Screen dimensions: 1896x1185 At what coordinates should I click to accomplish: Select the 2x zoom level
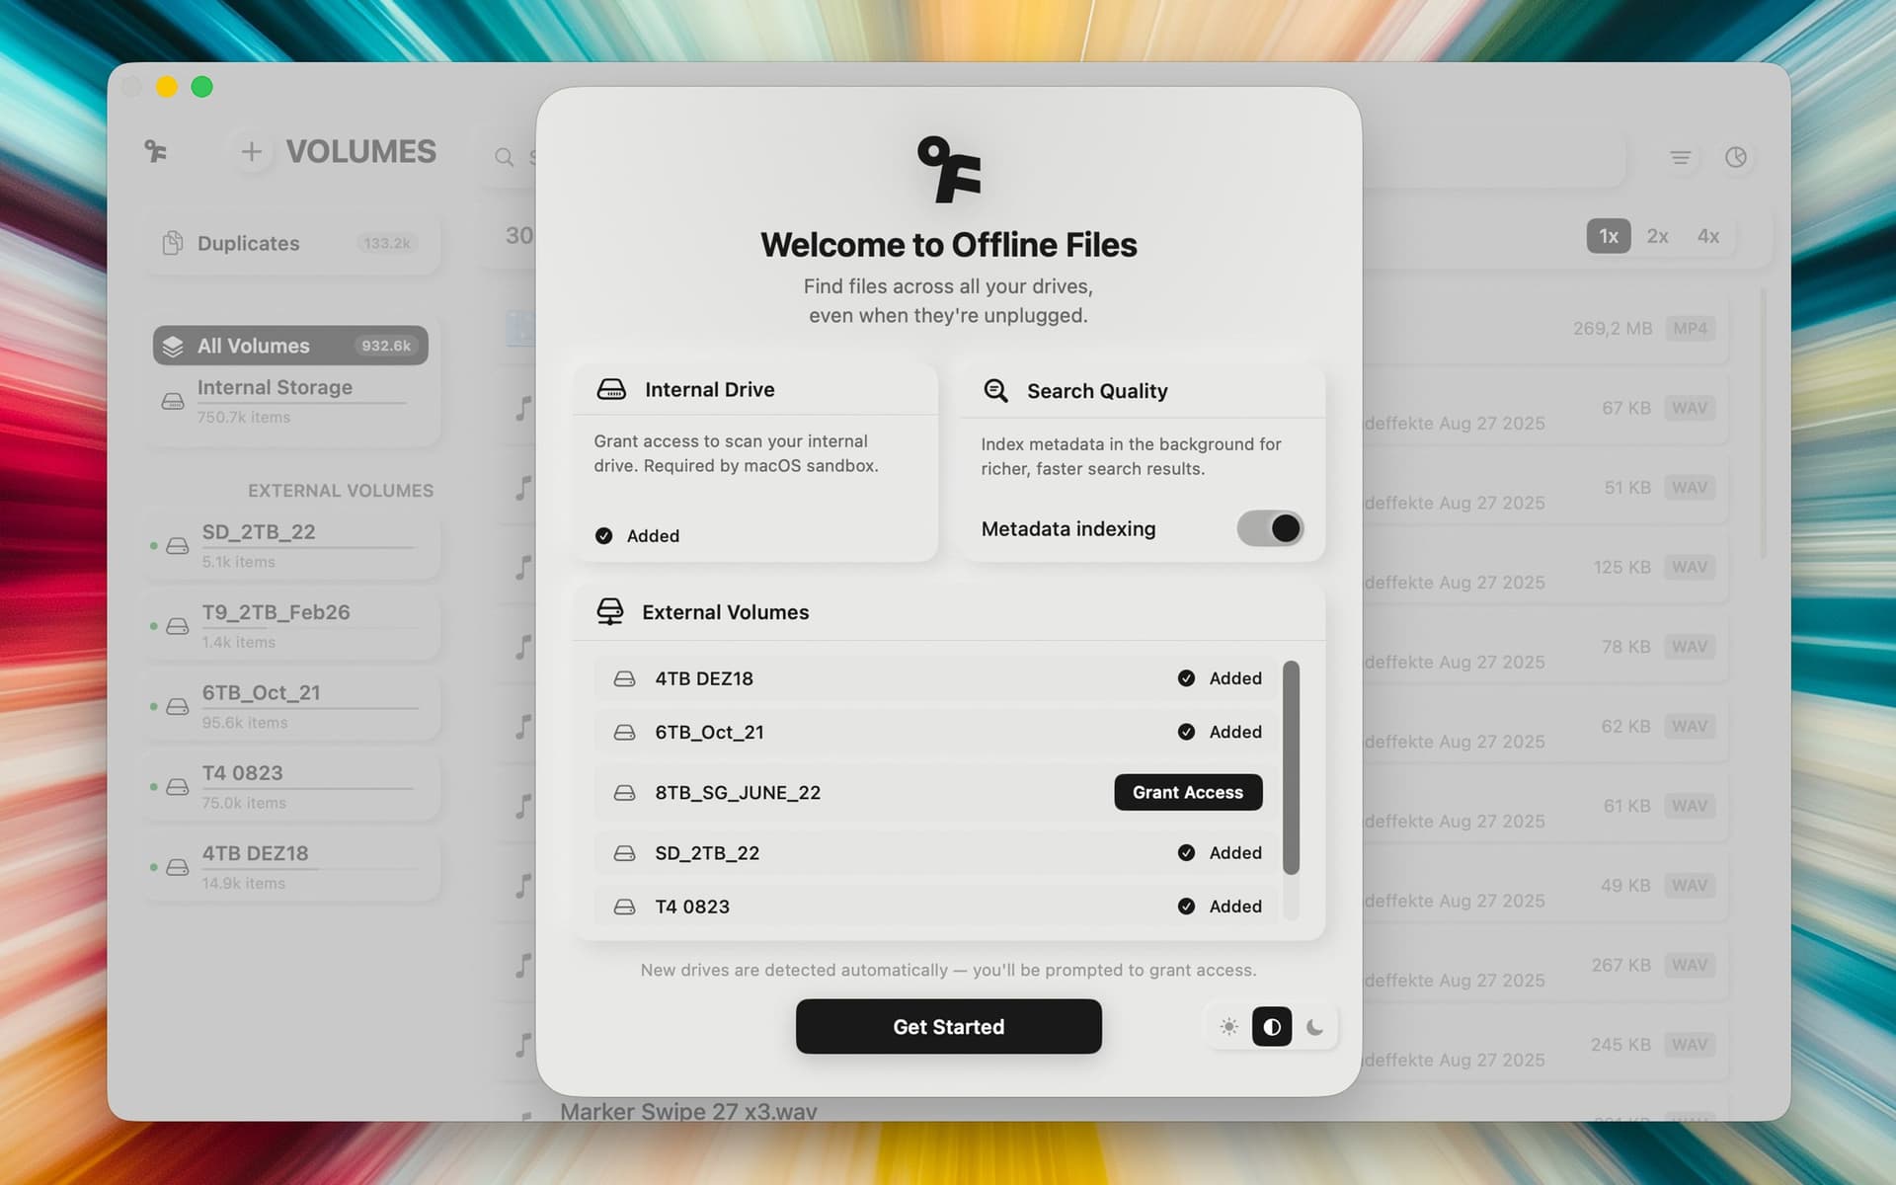point(1657,236)
